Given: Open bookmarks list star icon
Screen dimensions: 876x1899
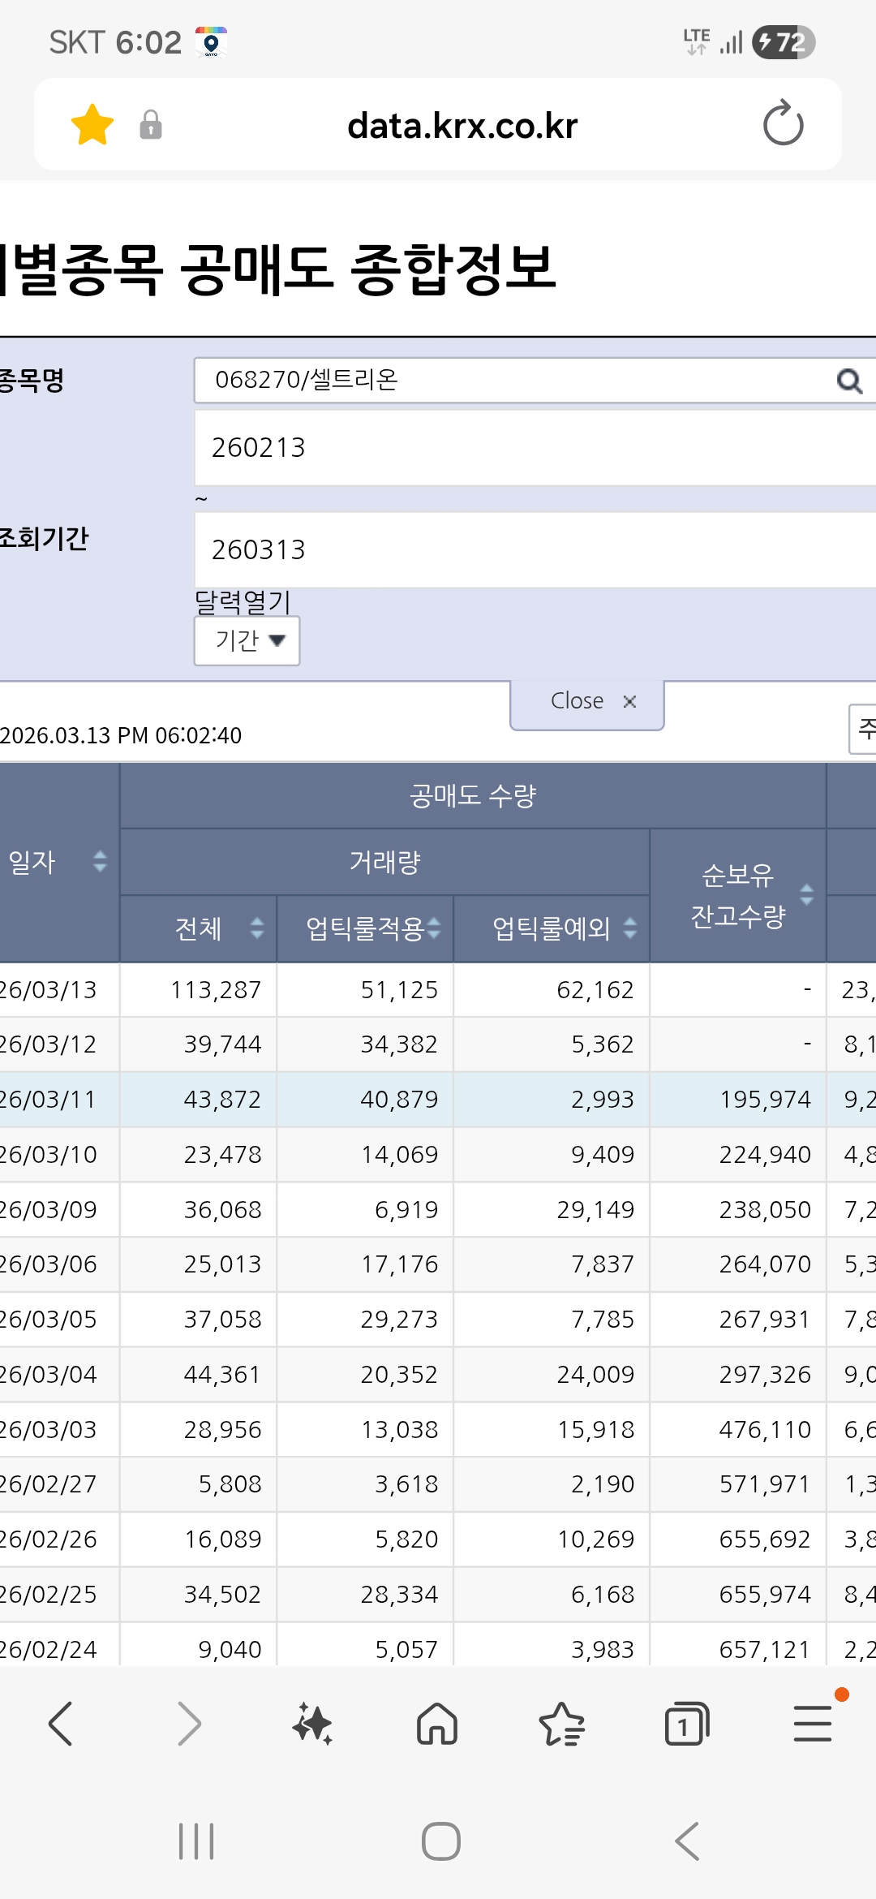Looking at the screenshot, I should [561, 1724].
